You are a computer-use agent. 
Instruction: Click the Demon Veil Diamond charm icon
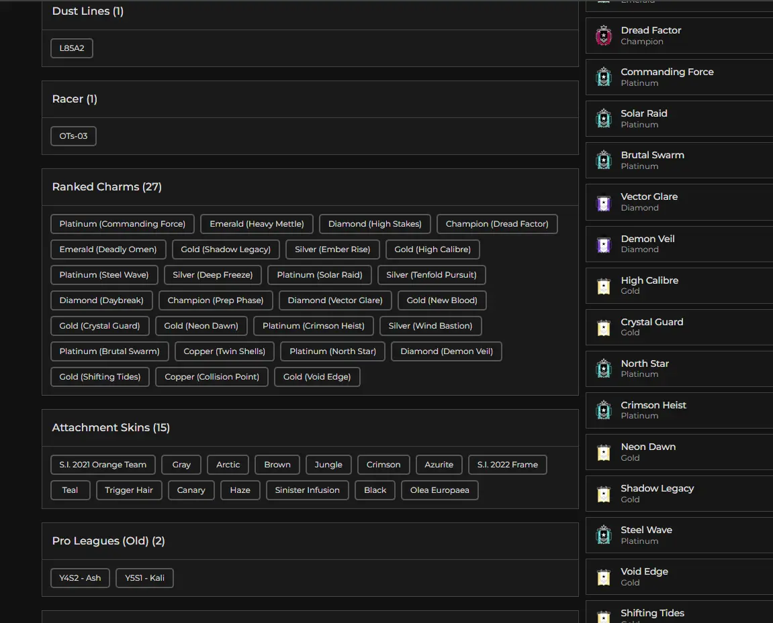coord(604,244)
